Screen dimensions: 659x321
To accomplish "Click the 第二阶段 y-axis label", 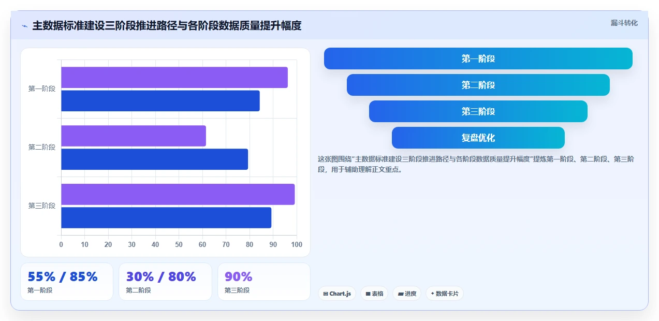I will point(42,147).
